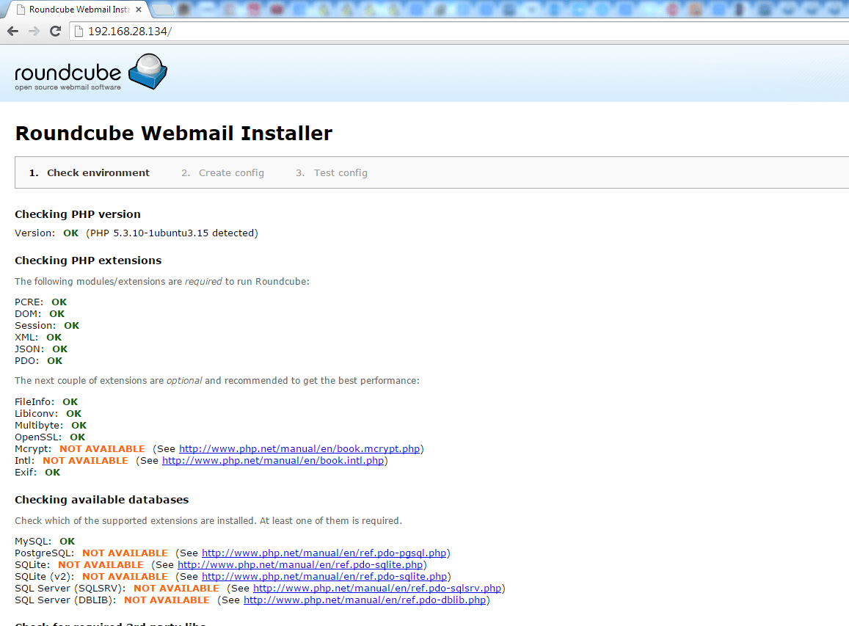This screenshot has width=849, height=626.
Task: Open the ref.pdo-dblib.php link
Action: pyautogui.click(x=365, y=600)
